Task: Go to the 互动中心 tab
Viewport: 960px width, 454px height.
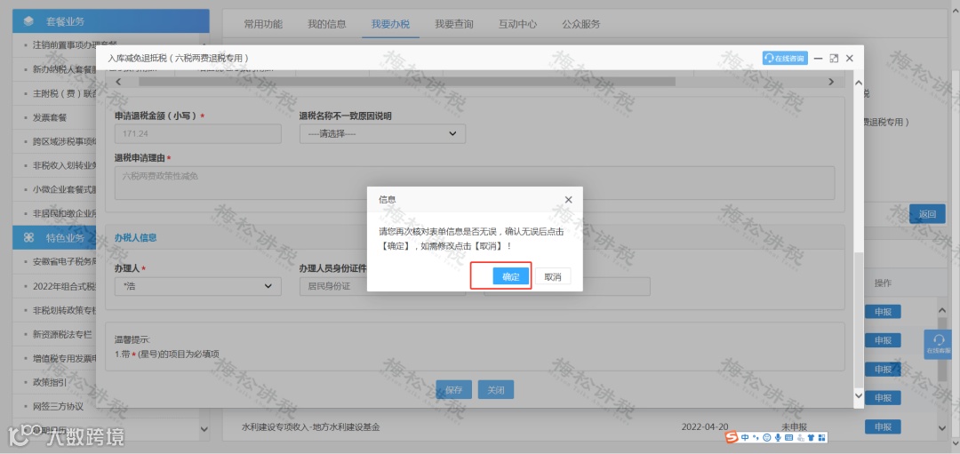Action: click(x=518, y=25)
